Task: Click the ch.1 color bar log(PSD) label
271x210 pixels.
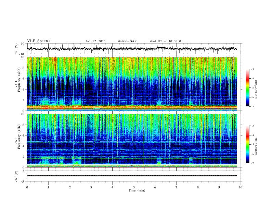Action: 256,90
